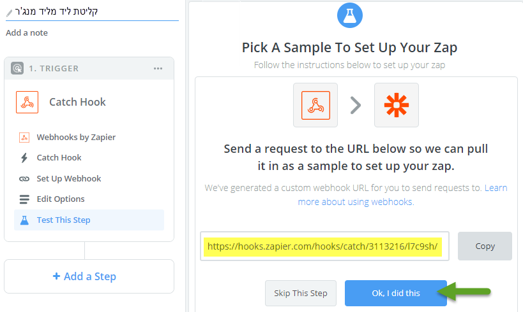Click the blue flask icon at top
523x312 pixels.
tap(349, 15)
